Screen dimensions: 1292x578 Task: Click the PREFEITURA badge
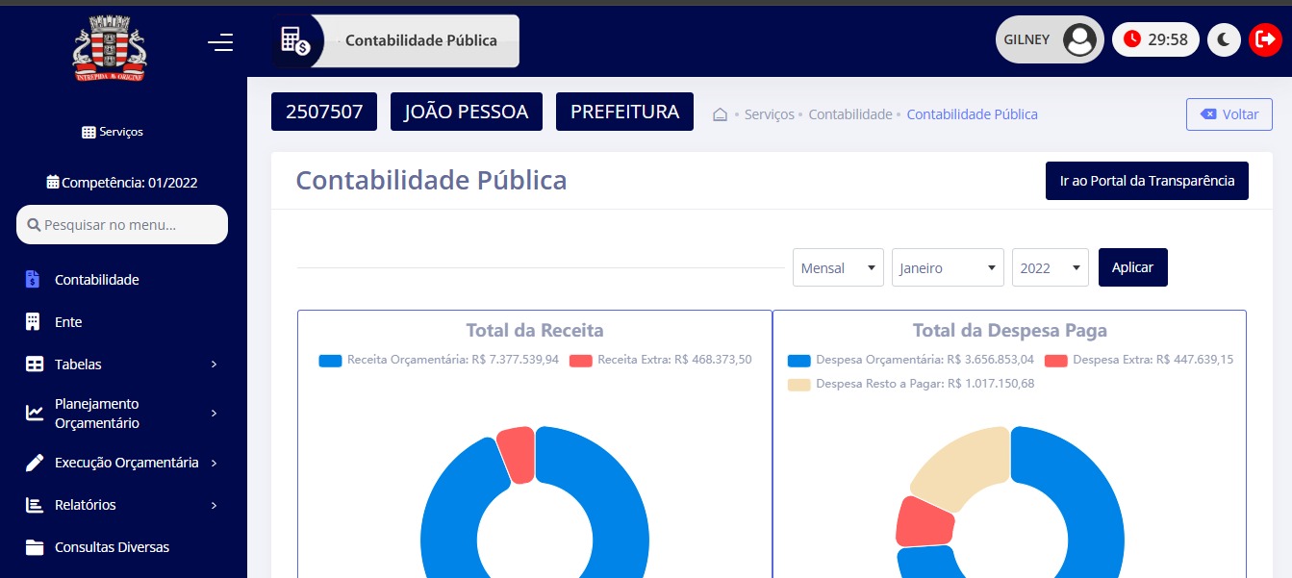624,112
